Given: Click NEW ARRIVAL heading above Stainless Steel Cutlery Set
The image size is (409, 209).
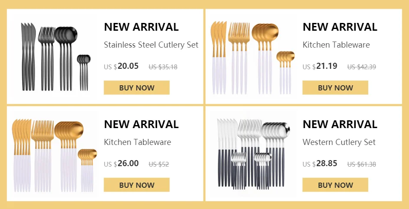Looking at the screenshot, I should coord(141,27).
